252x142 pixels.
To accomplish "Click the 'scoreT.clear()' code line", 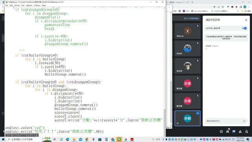I will (x=68, y=116).
